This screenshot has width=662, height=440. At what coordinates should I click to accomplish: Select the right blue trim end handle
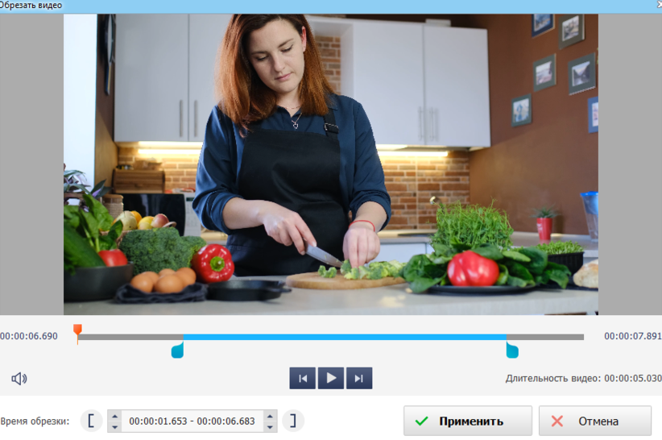pyautogui.click(x=511, y=350)
